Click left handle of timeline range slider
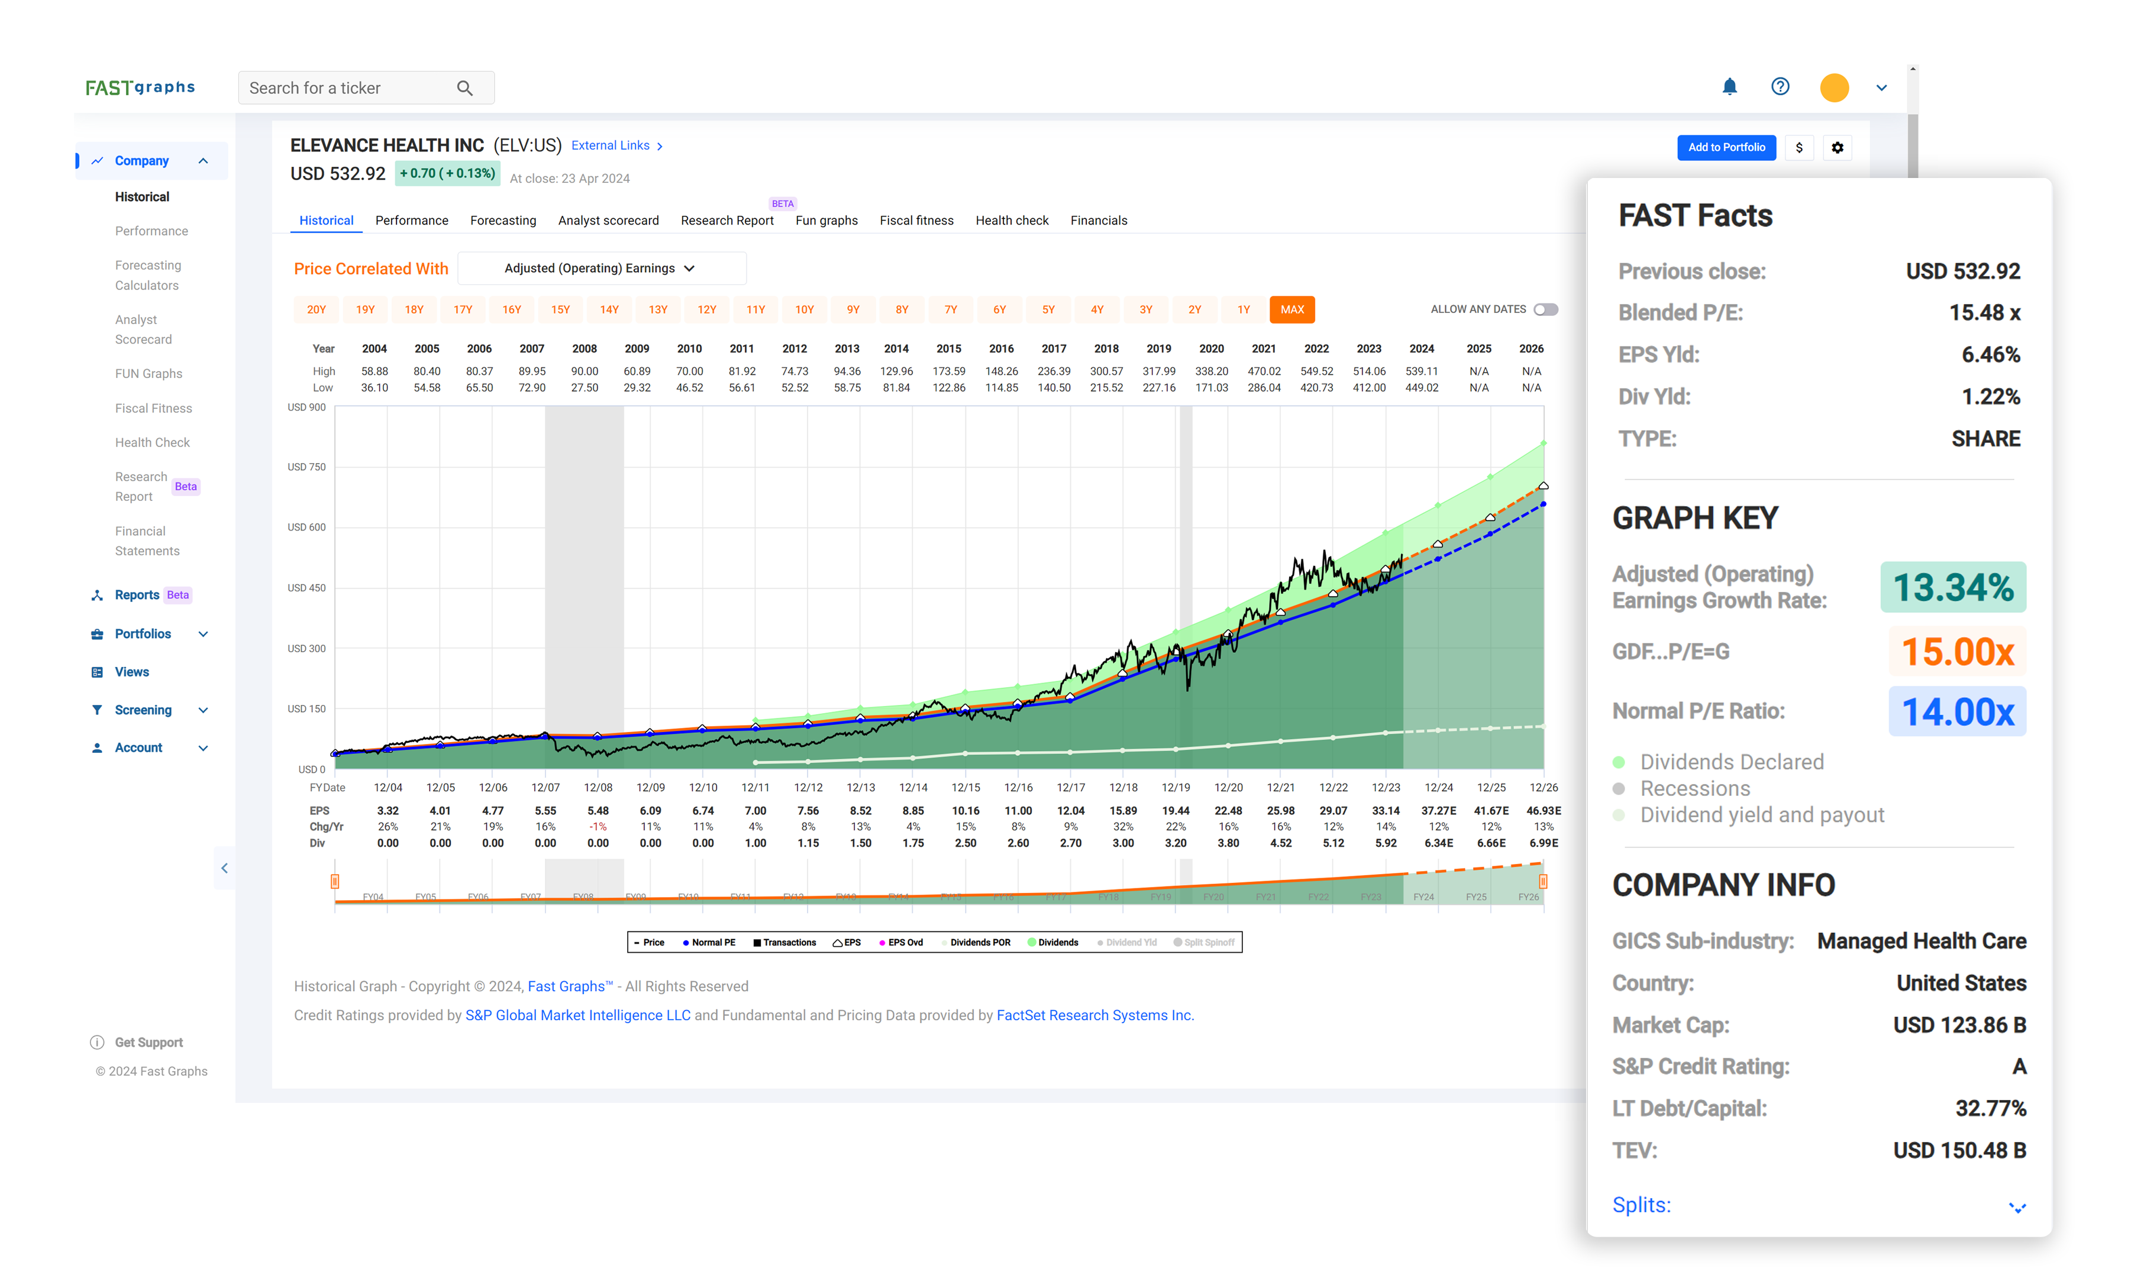Viewport: 2144px width, 1275px height. [335, 881]
